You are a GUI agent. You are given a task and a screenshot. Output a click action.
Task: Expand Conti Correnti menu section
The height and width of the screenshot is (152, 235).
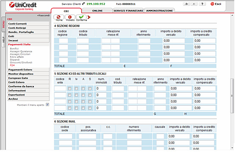click(28, 24)
